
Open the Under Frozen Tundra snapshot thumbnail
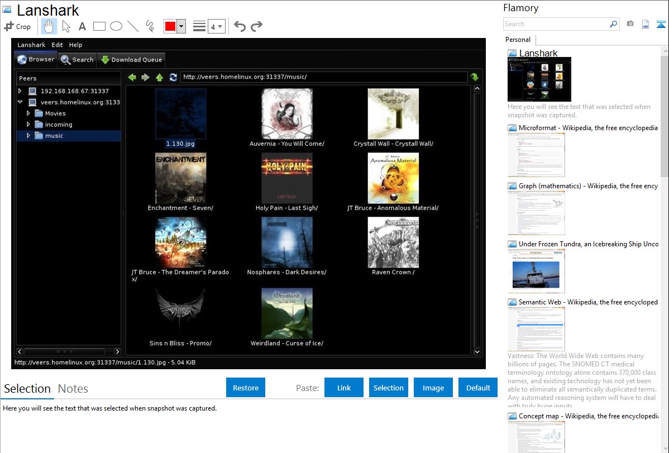click(536, 271)
